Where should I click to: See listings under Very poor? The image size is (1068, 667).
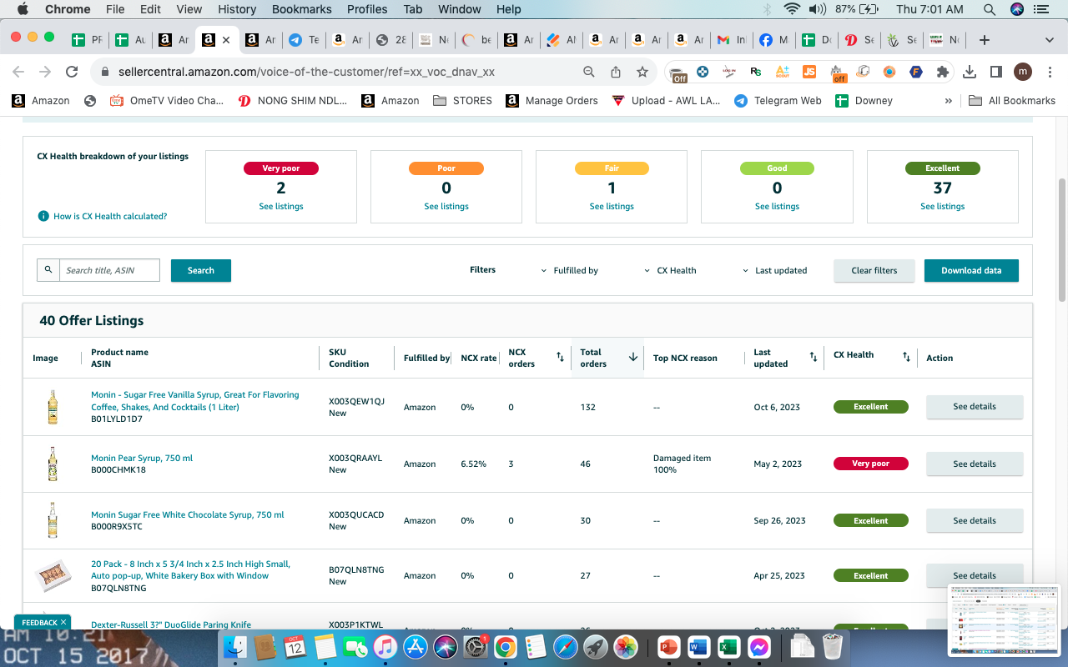coord(281,207)
